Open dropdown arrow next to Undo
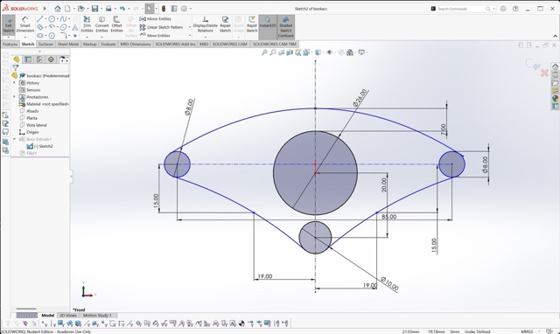 pos(129,9)
